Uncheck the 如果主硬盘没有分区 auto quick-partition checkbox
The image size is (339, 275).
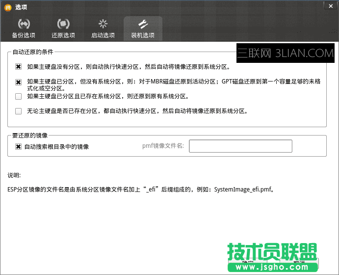point(19,67)
